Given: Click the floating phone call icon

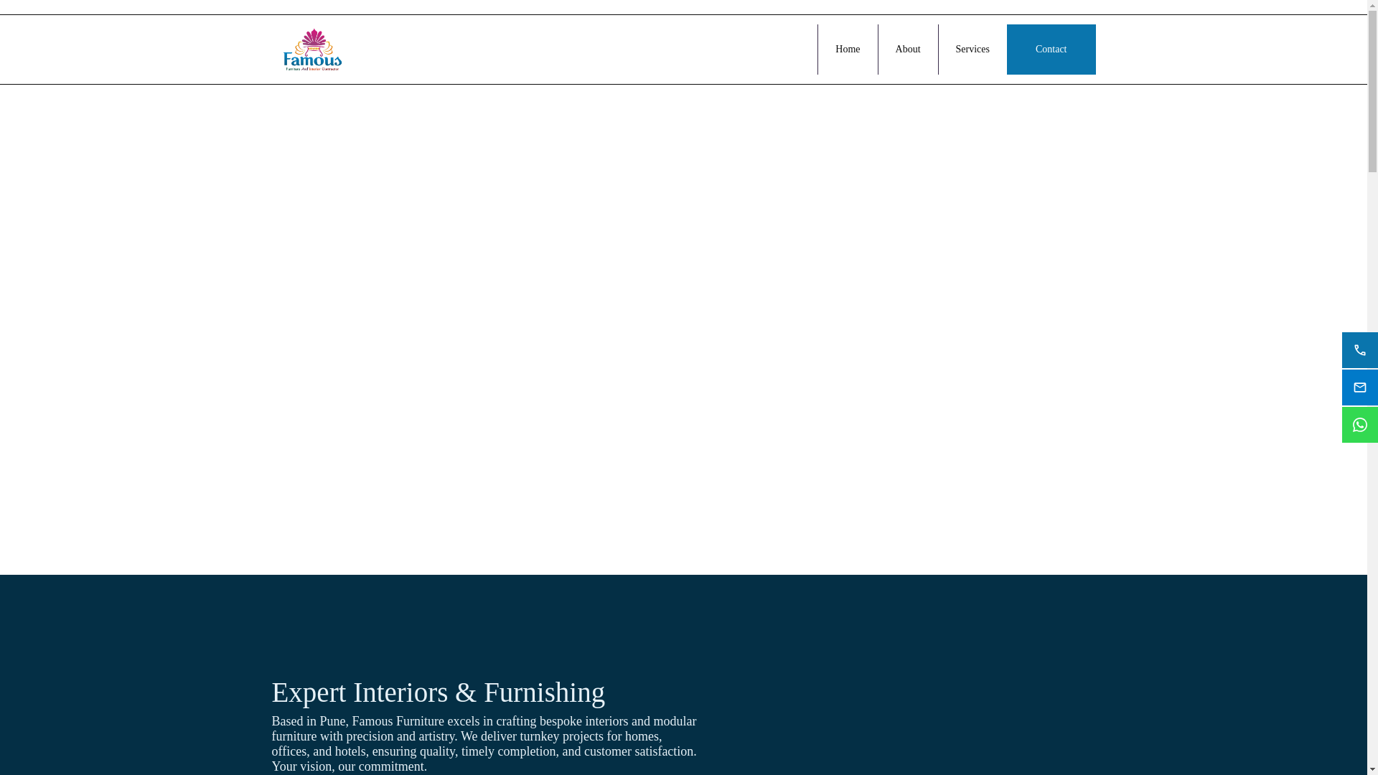Looking at the screenshot, I should (1359, 350).
